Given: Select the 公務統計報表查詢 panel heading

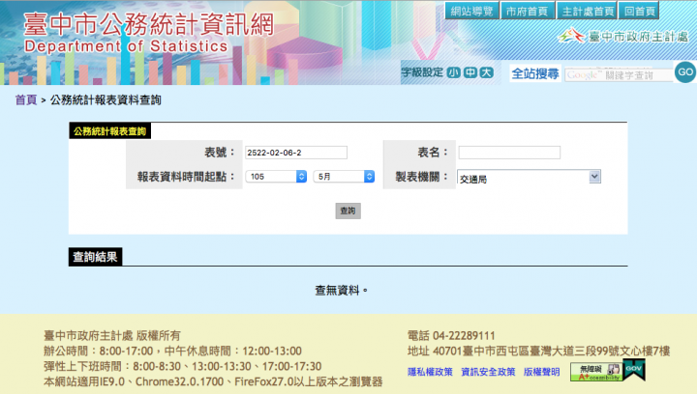Looking at the screenshot, I should pyautogui.click(x=109, y=131).
